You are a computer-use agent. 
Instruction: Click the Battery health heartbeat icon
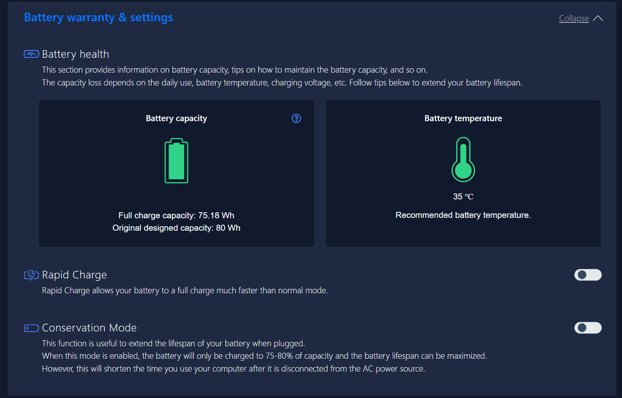coord(31,54)
